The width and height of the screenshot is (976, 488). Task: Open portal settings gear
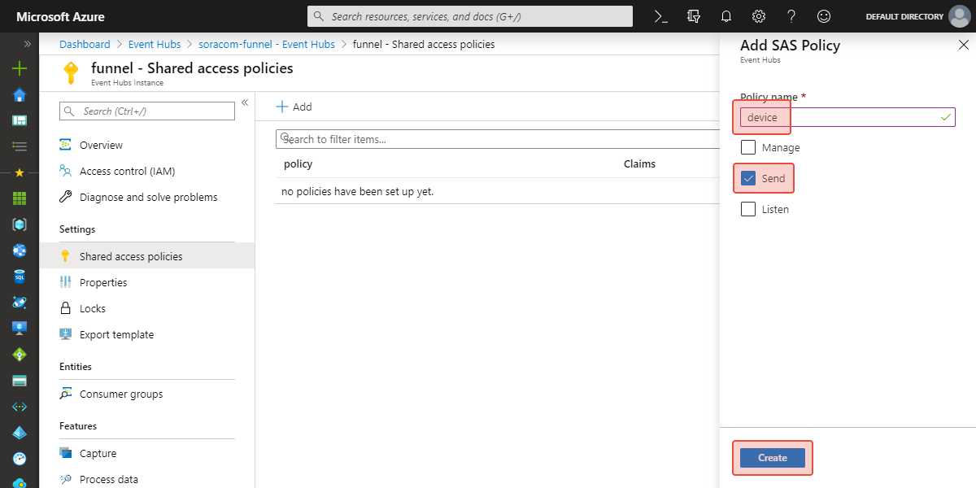coord(759,16)
